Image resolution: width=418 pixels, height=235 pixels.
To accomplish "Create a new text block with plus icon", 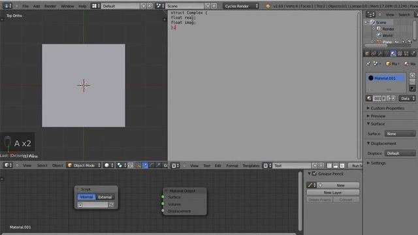I will click(x=315, y=166).
